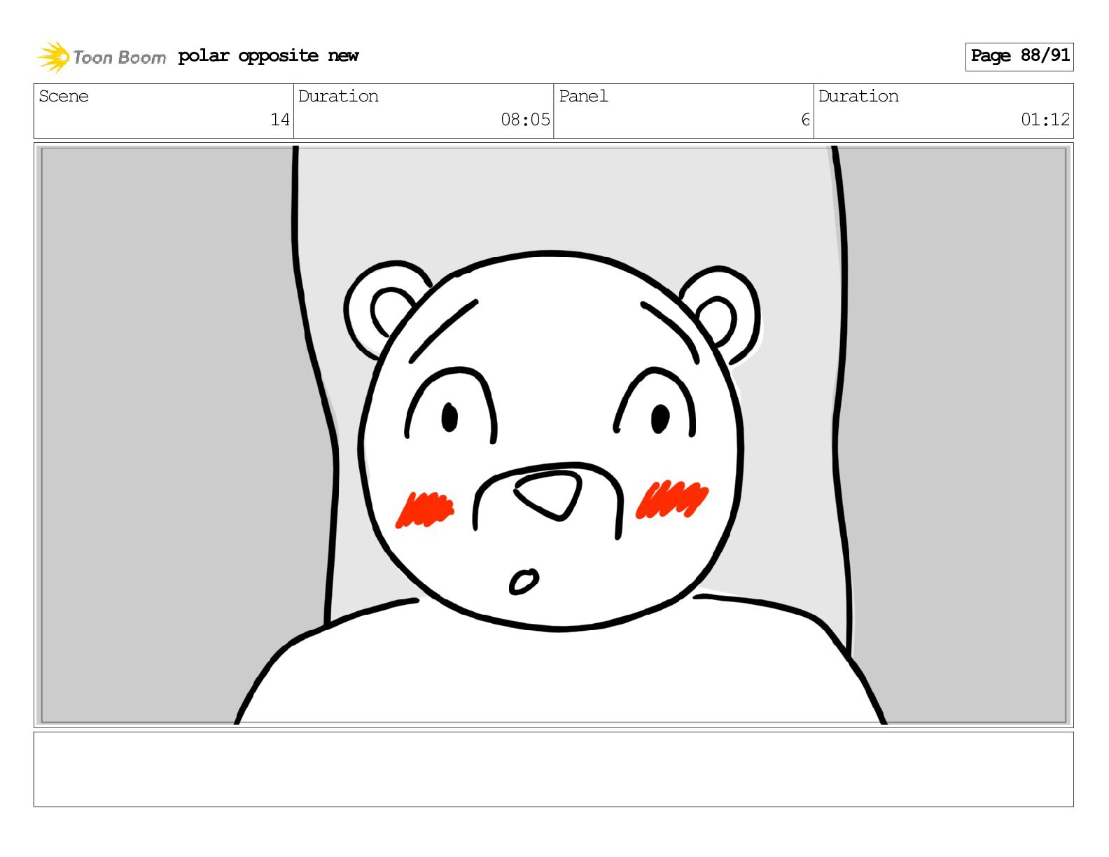This screenshot has width=1109, height=857.
Task: Click the scene duration value '08:05'
Action: 525,120
